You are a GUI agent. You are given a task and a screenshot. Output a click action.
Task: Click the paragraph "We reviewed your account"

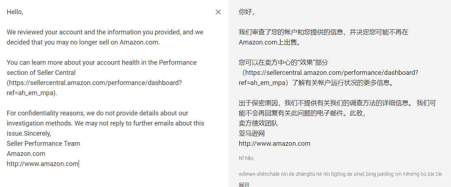(105, 37)
